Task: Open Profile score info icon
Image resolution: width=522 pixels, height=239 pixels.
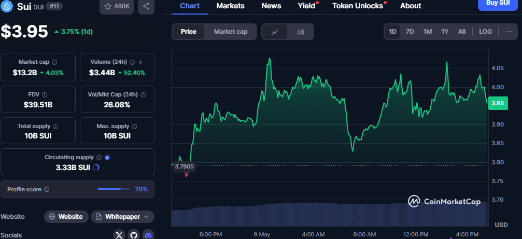Action: [x=47, y=189]
